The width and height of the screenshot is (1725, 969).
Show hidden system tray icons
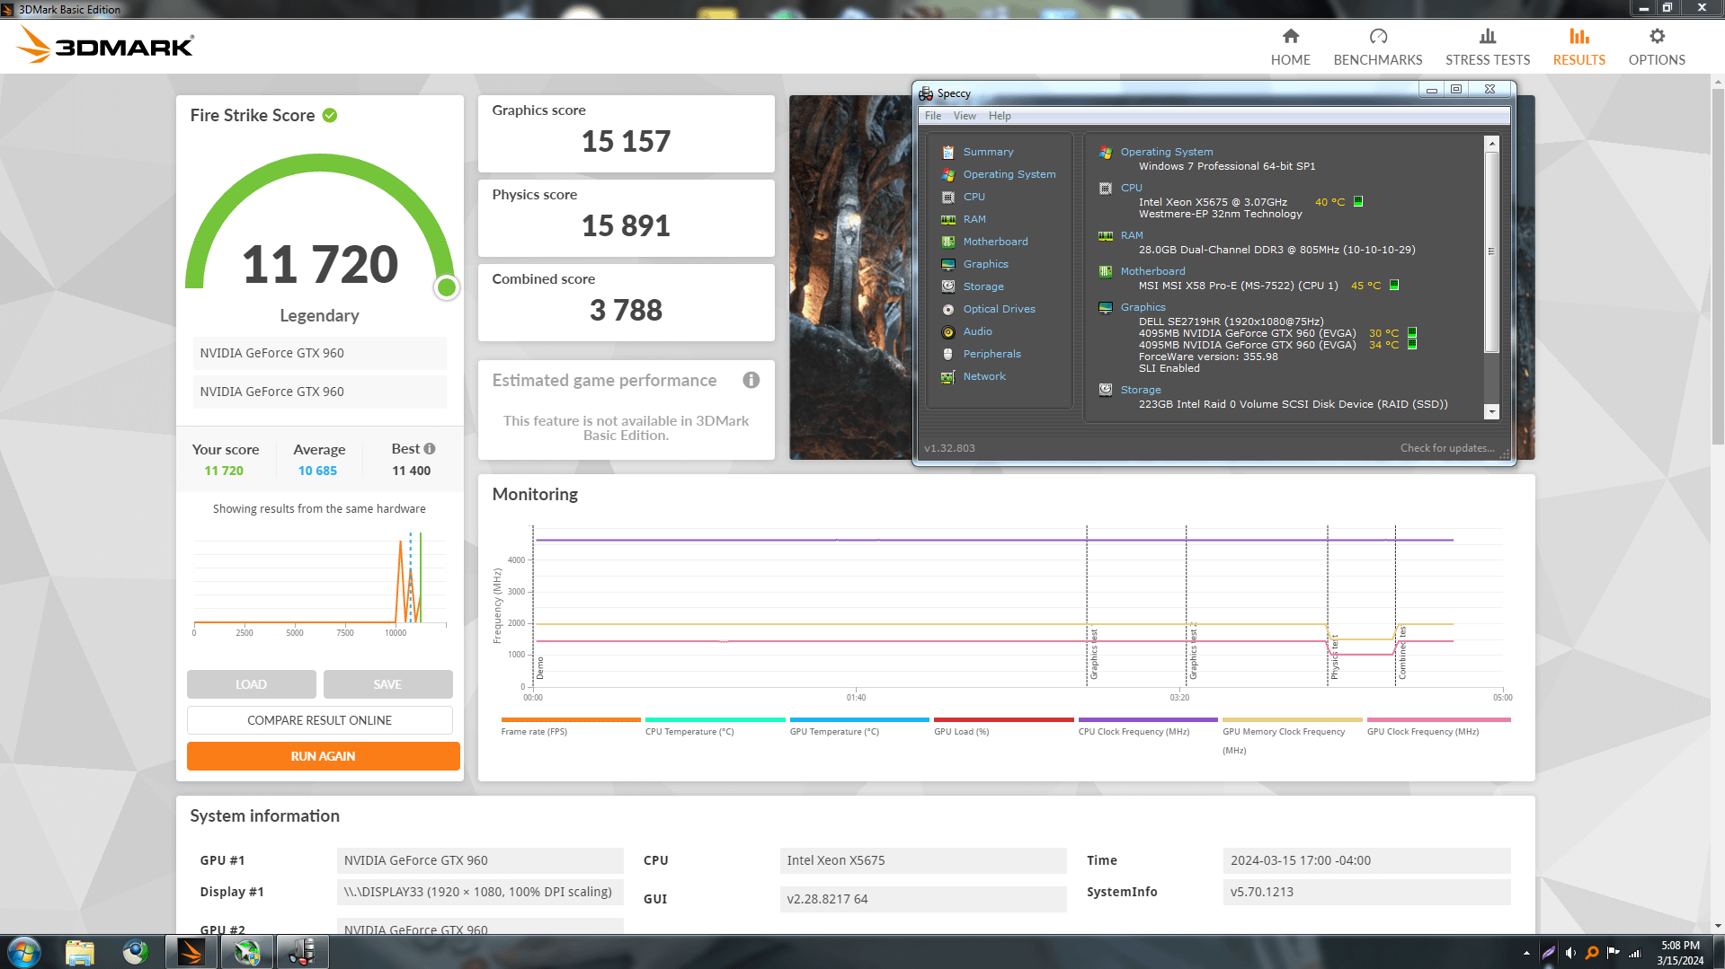point(1526,953)
